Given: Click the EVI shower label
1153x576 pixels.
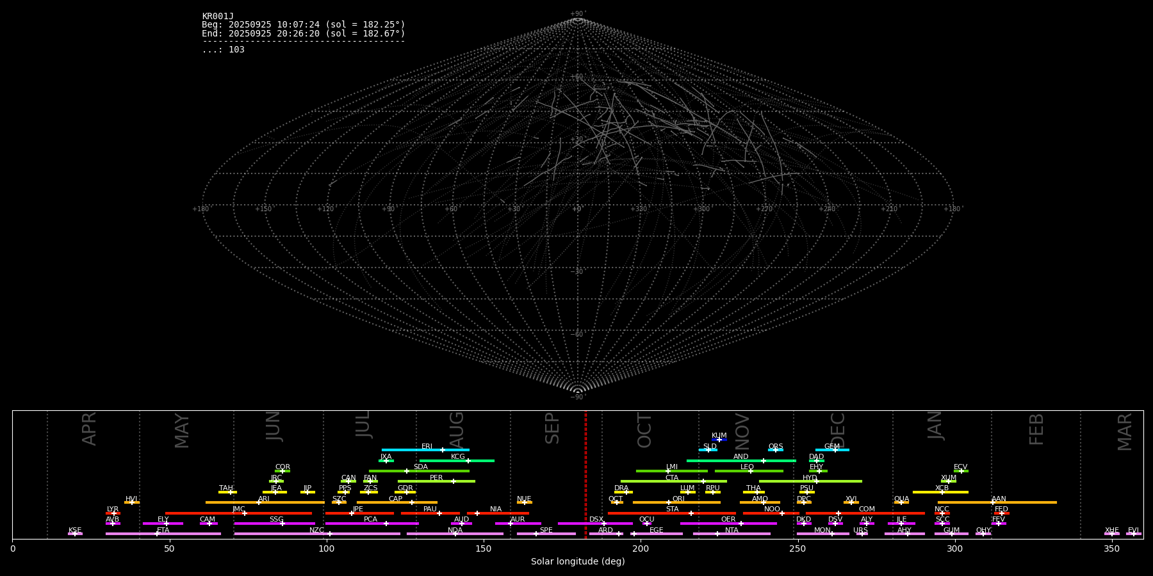Looking at the screenshot, I should pyautogui.click(x=1133, y=531).
